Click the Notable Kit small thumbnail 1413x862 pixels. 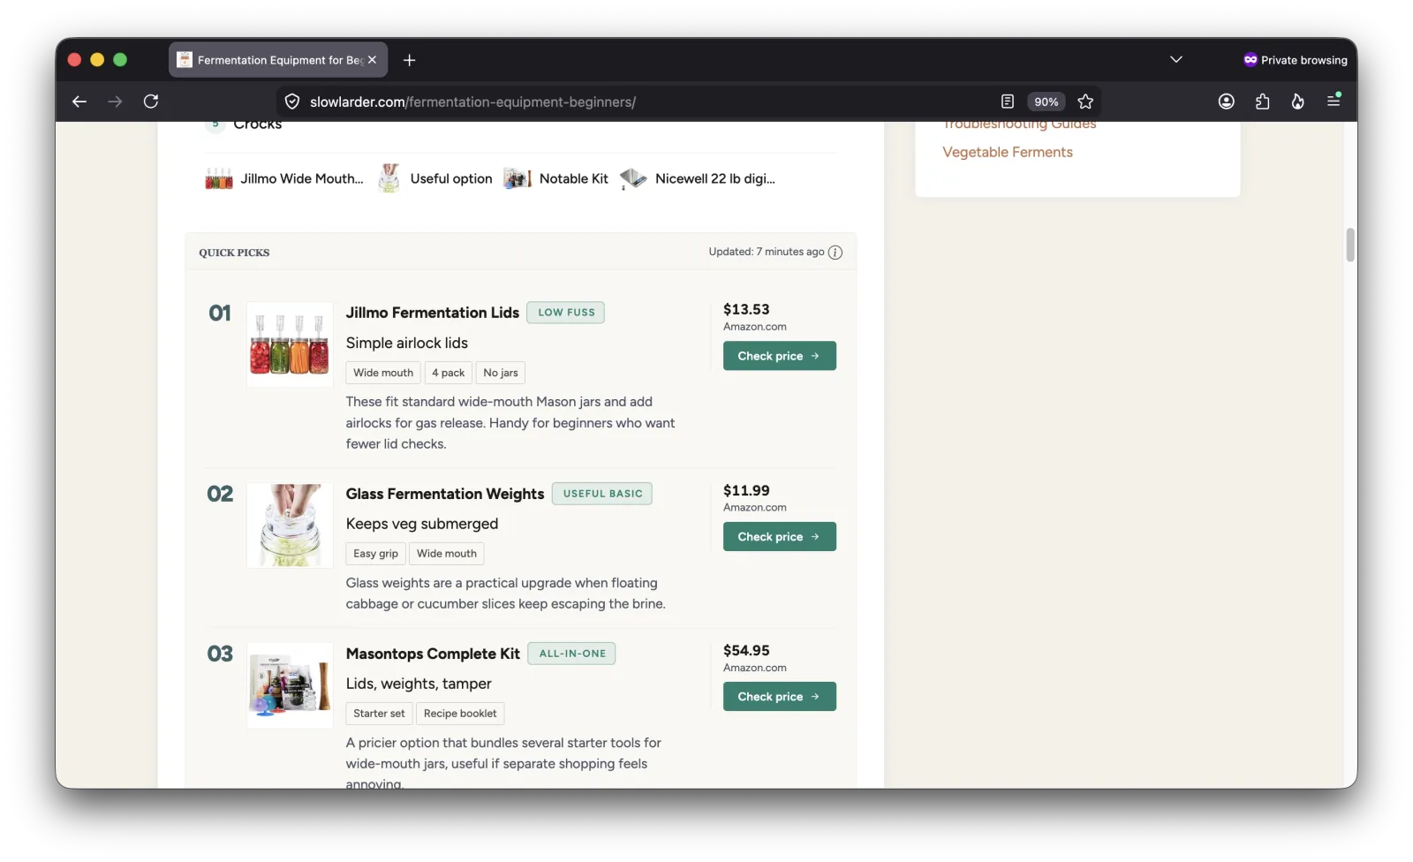click(x=518, y=178)
